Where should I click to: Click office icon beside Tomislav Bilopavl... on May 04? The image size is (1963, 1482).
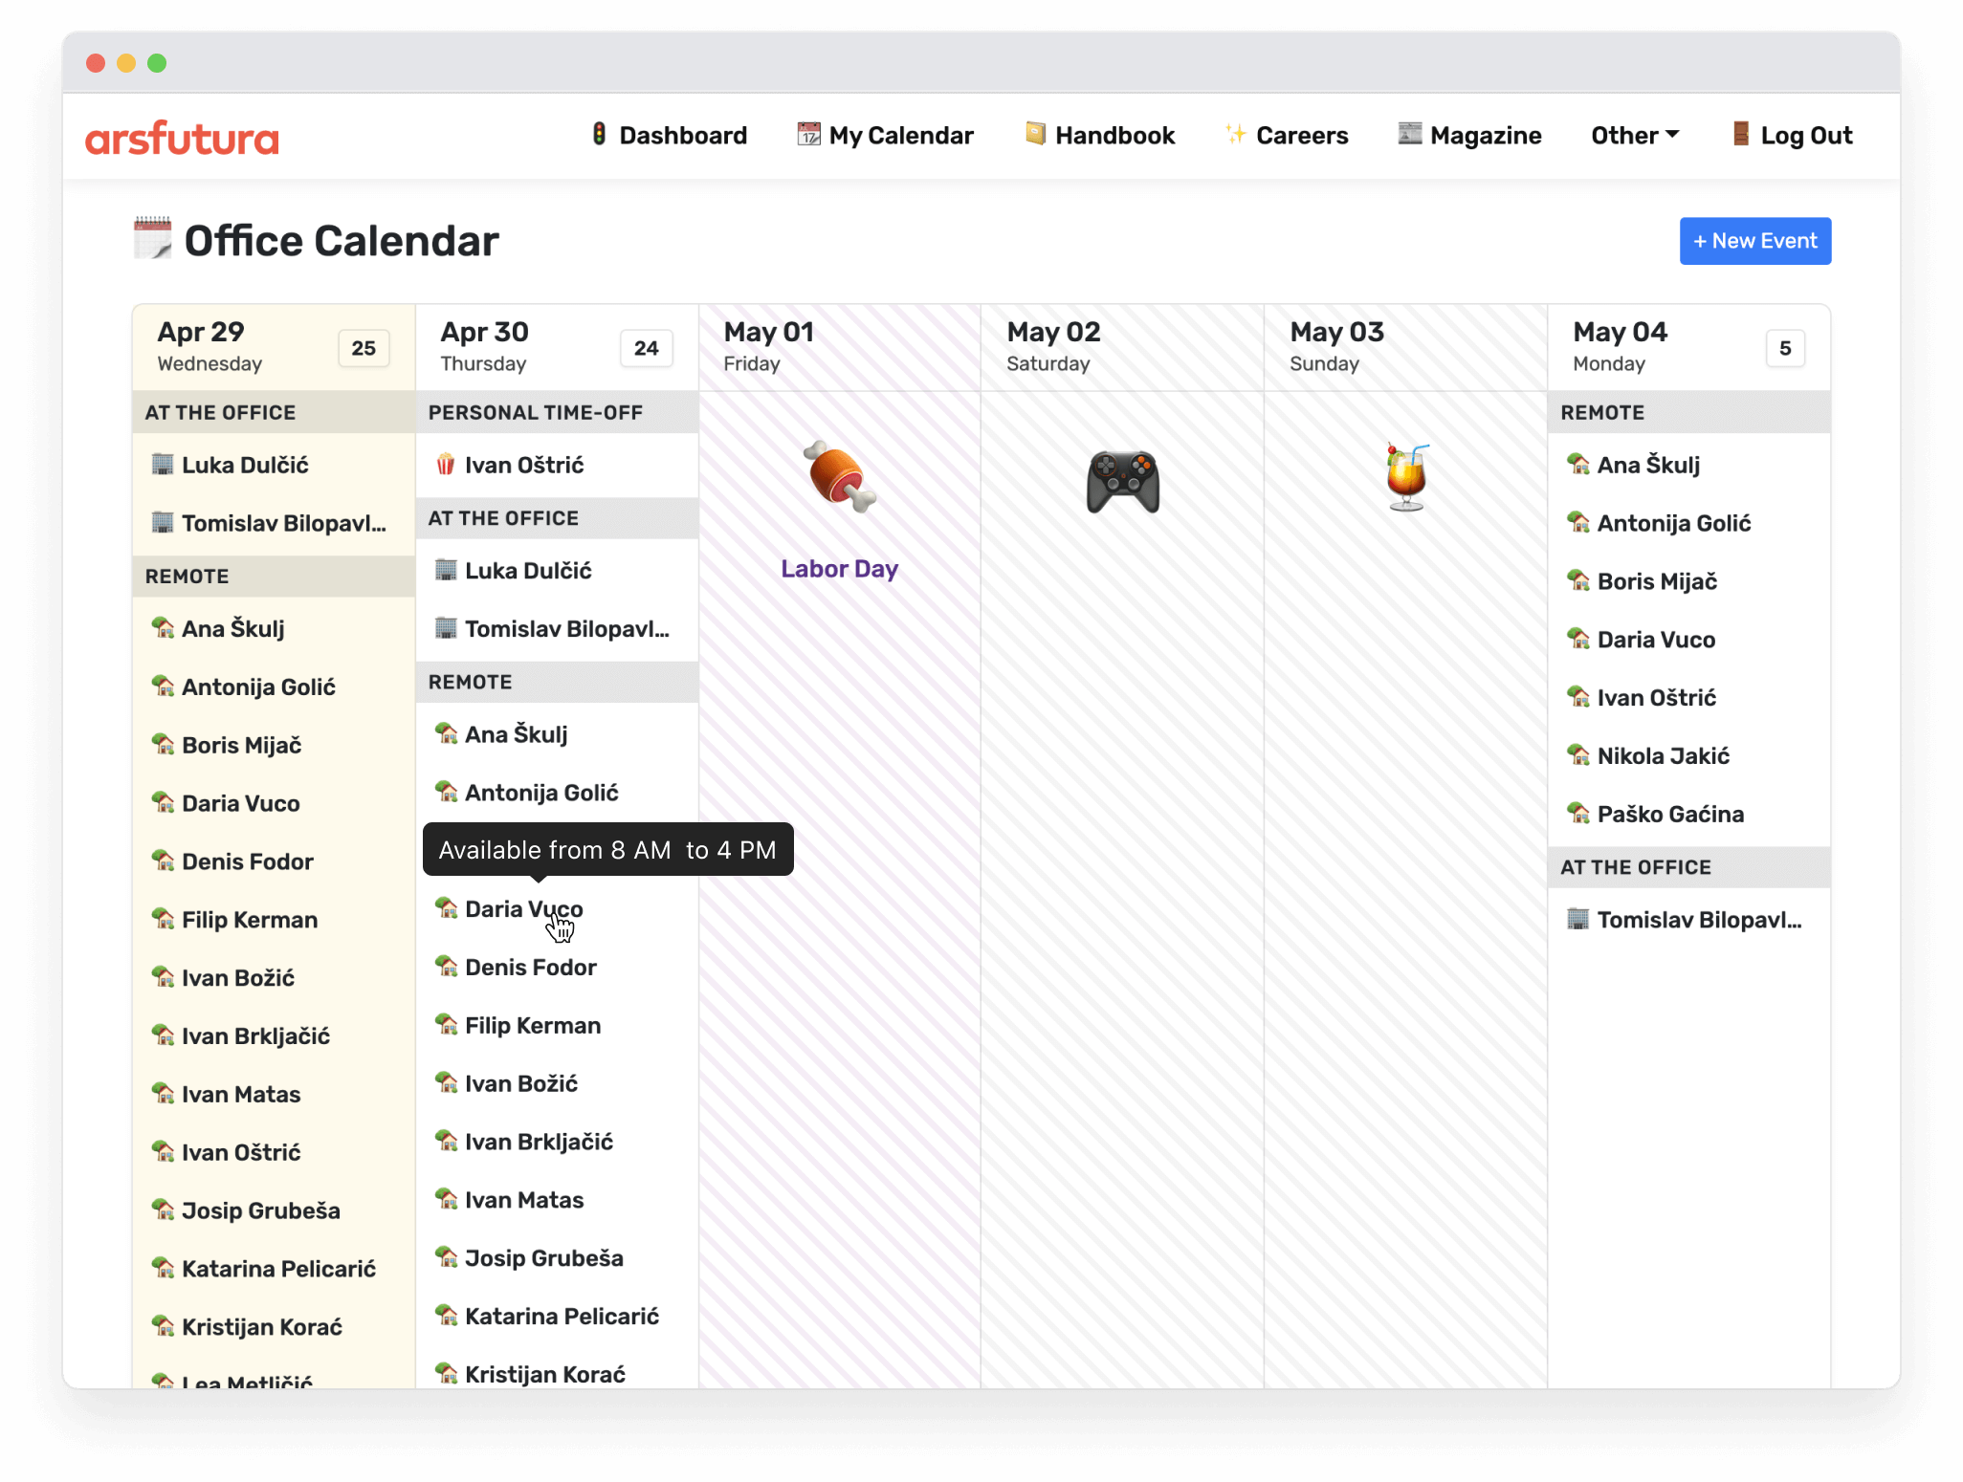point(1578,919)
